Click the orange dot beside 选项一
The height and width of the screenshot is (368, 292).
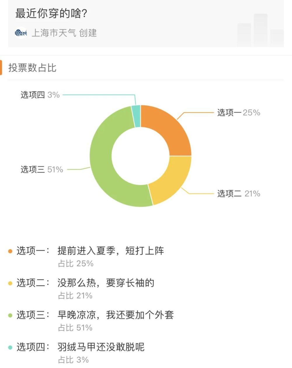tap(10, 251)
